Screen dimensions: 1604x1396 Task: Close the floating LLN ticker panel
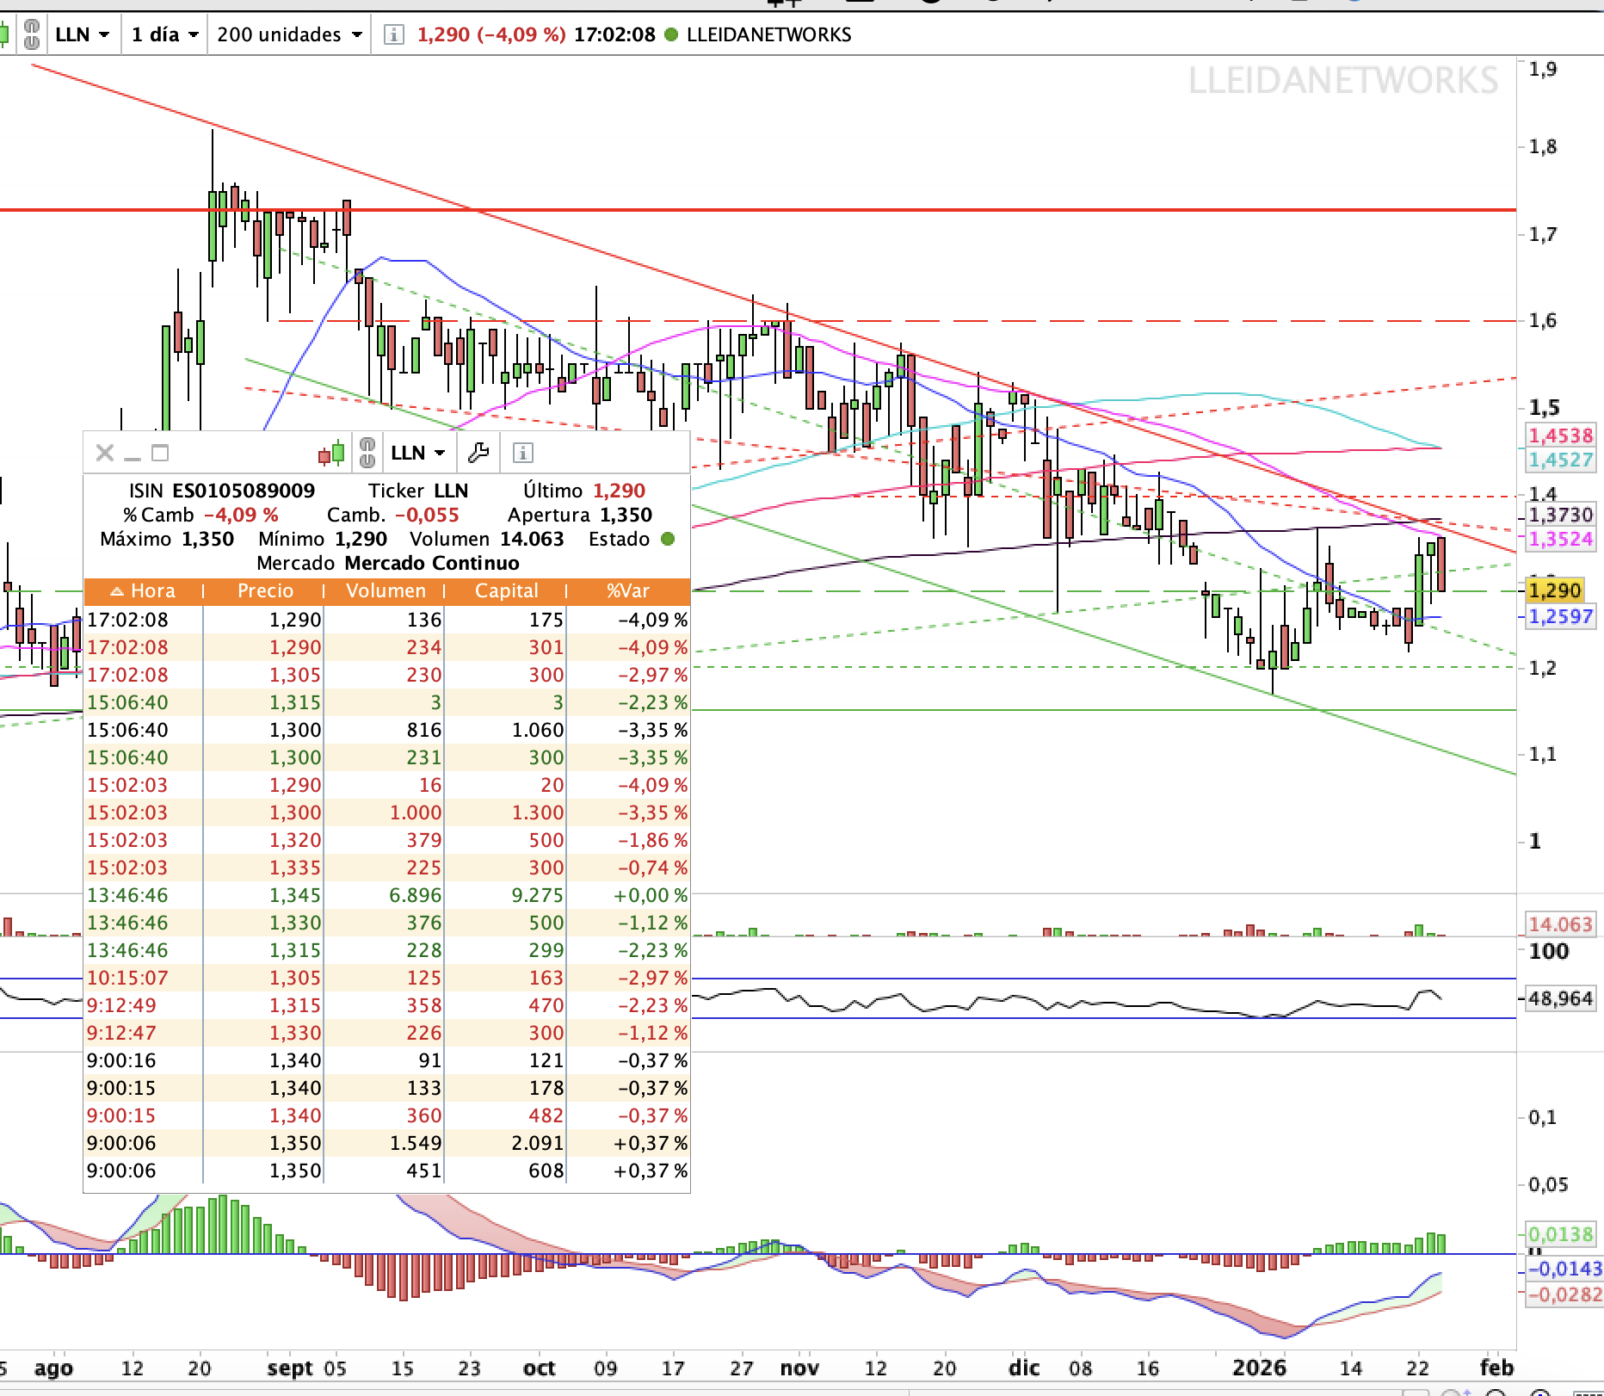(x=105, y=453)
